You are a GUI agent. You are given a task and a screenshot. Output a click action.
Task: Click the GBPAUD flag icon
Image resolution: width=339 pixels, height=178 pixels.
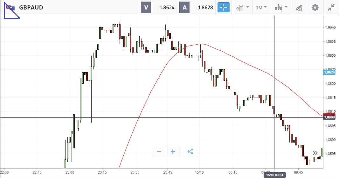click(x=10, y=7)
